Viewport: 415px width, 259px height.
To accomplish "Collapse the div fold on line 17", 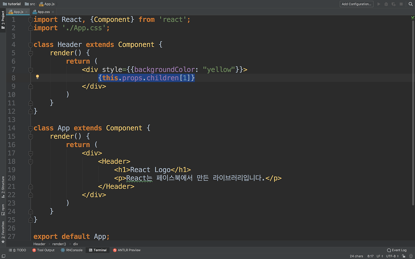I will pyautogui.click(x=30, y=153).
